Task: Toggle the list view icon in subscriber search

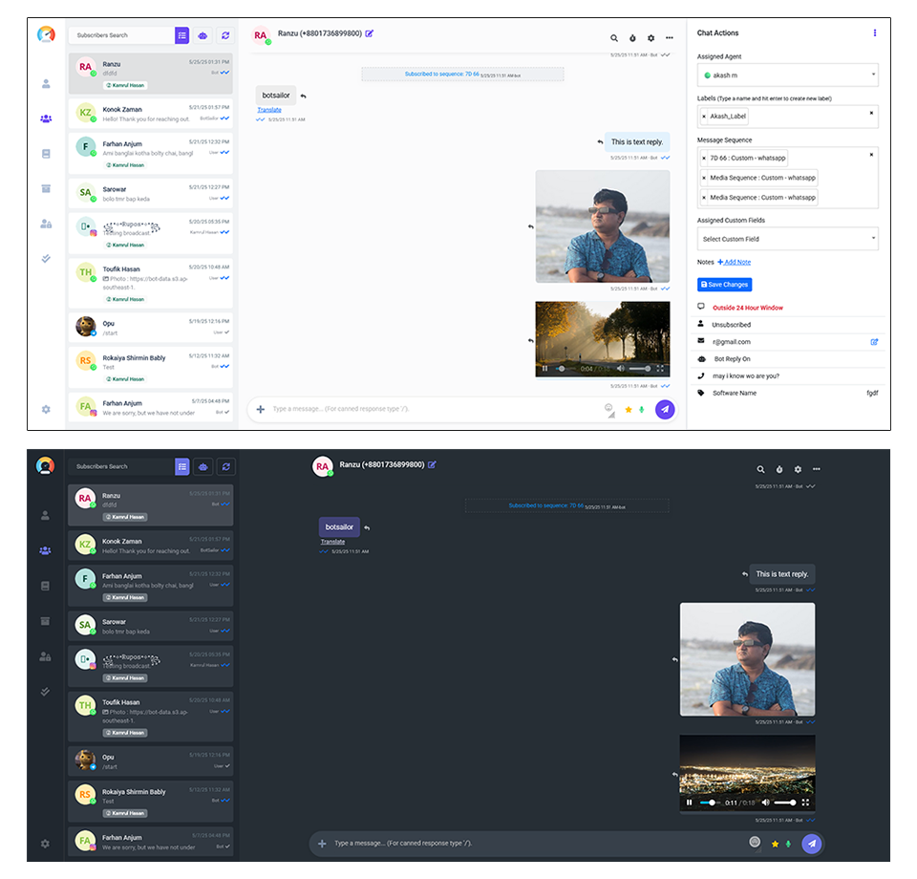Action: point(181,34)
